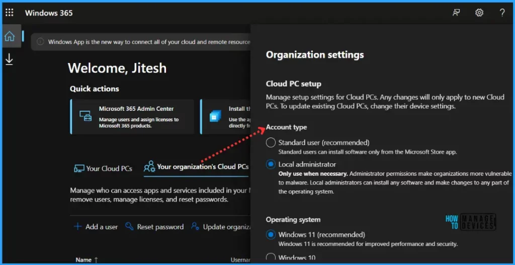
Task: Click the feedback person icon in header
Action: (x=456, y=13)
